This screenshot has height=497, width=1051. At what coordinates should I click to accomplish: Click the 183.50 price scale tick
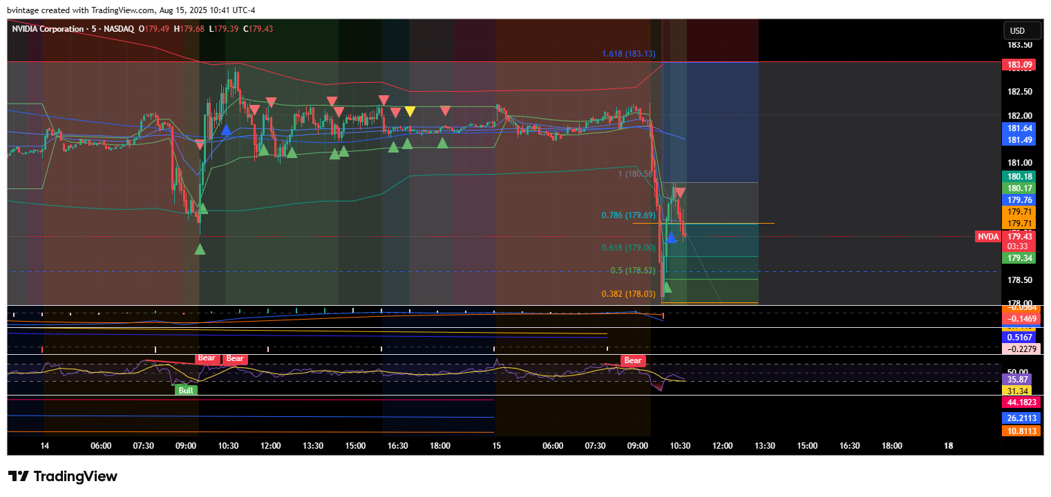point(1020,45)
